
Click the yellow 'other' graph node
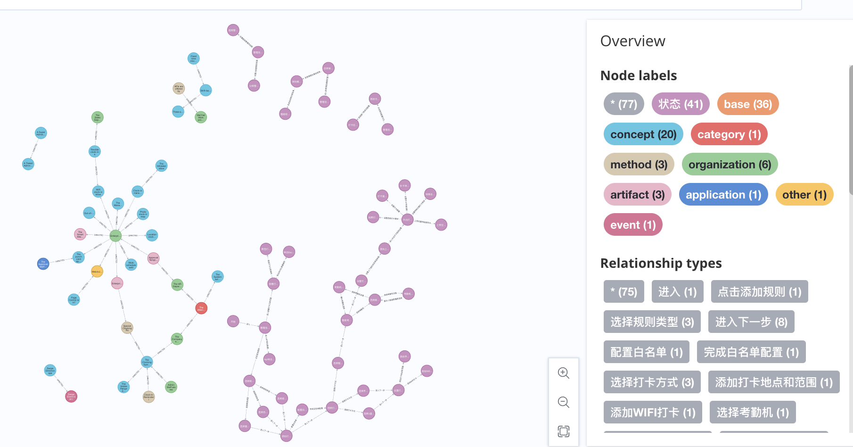[x=97, y=272]
